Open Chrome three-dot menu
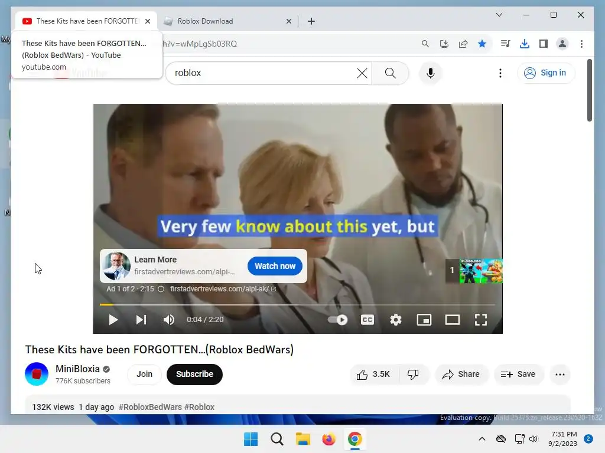The height and width of the screenshot is (453, 605). pyautogui.click(x=581, y=44)
